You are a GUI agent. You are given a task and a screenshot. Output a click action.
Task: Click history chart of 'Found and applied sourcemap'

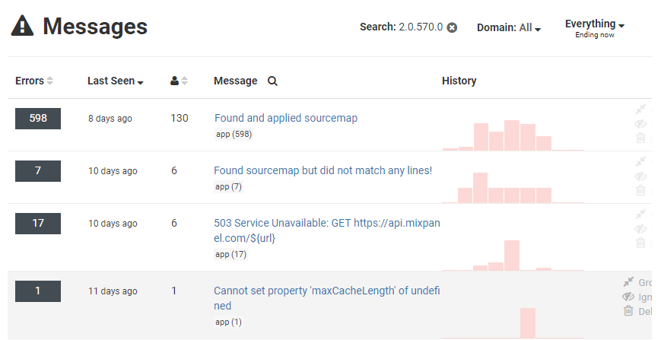point(513,135)
